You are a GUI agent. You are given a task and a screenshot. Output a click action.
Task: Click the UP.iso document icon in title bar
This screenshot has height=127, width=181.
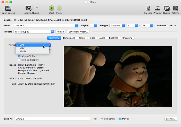click(x=86, y=2)
